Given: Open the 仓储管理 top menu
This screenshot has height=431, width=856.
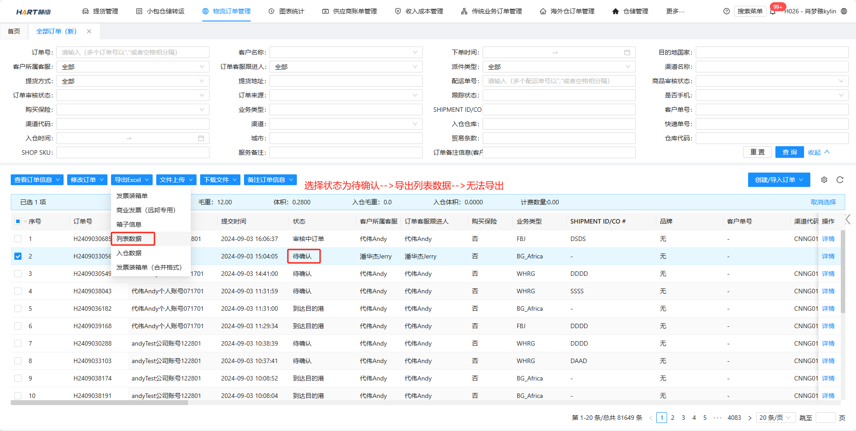Looking at the screenshot, I should tap(630, 11).
